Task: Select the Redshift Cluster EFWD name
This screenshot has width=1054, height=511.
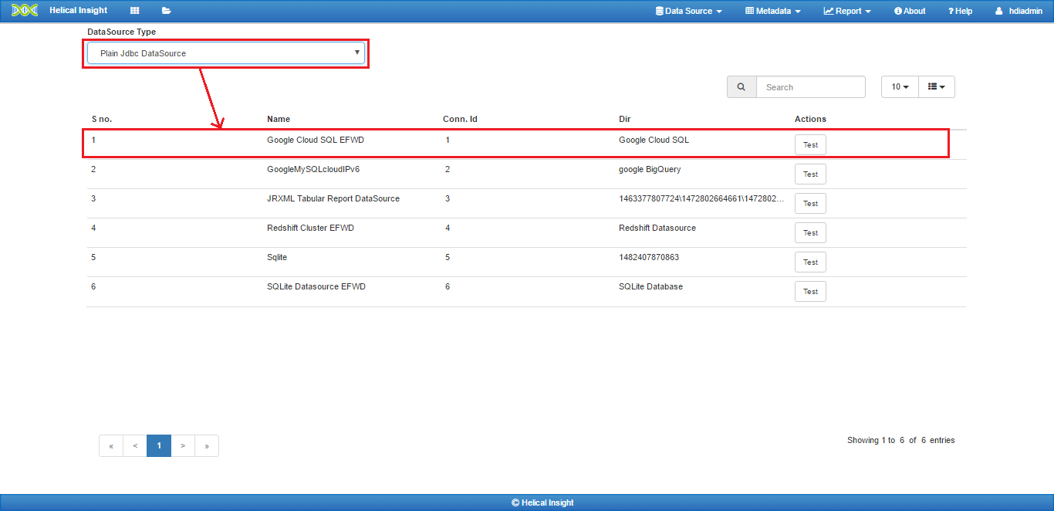Action: [x=310, y=228]
